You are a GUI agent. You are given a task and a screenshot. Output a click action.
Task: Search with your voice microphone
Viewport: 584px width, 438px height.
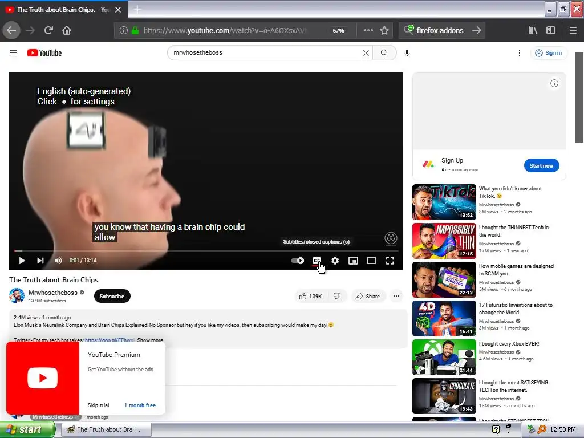(407, 53)
